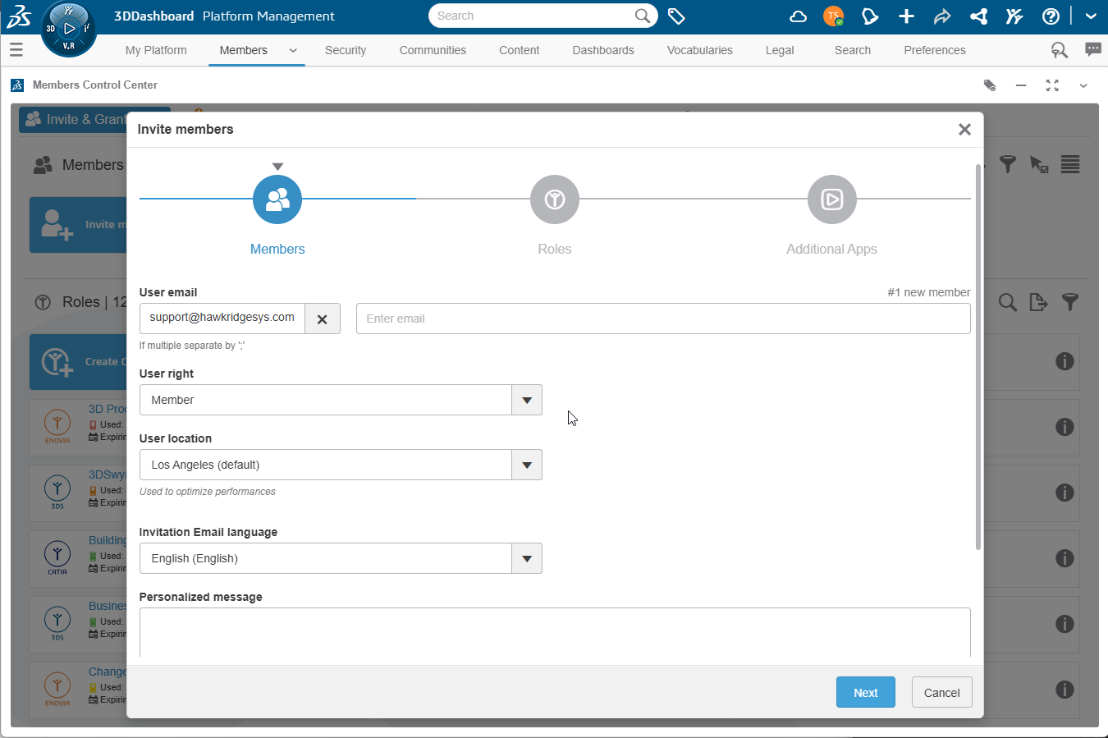1108x738 pixels.
Task: Click the plus Add icon in top bar
Action: pos(906,16)
